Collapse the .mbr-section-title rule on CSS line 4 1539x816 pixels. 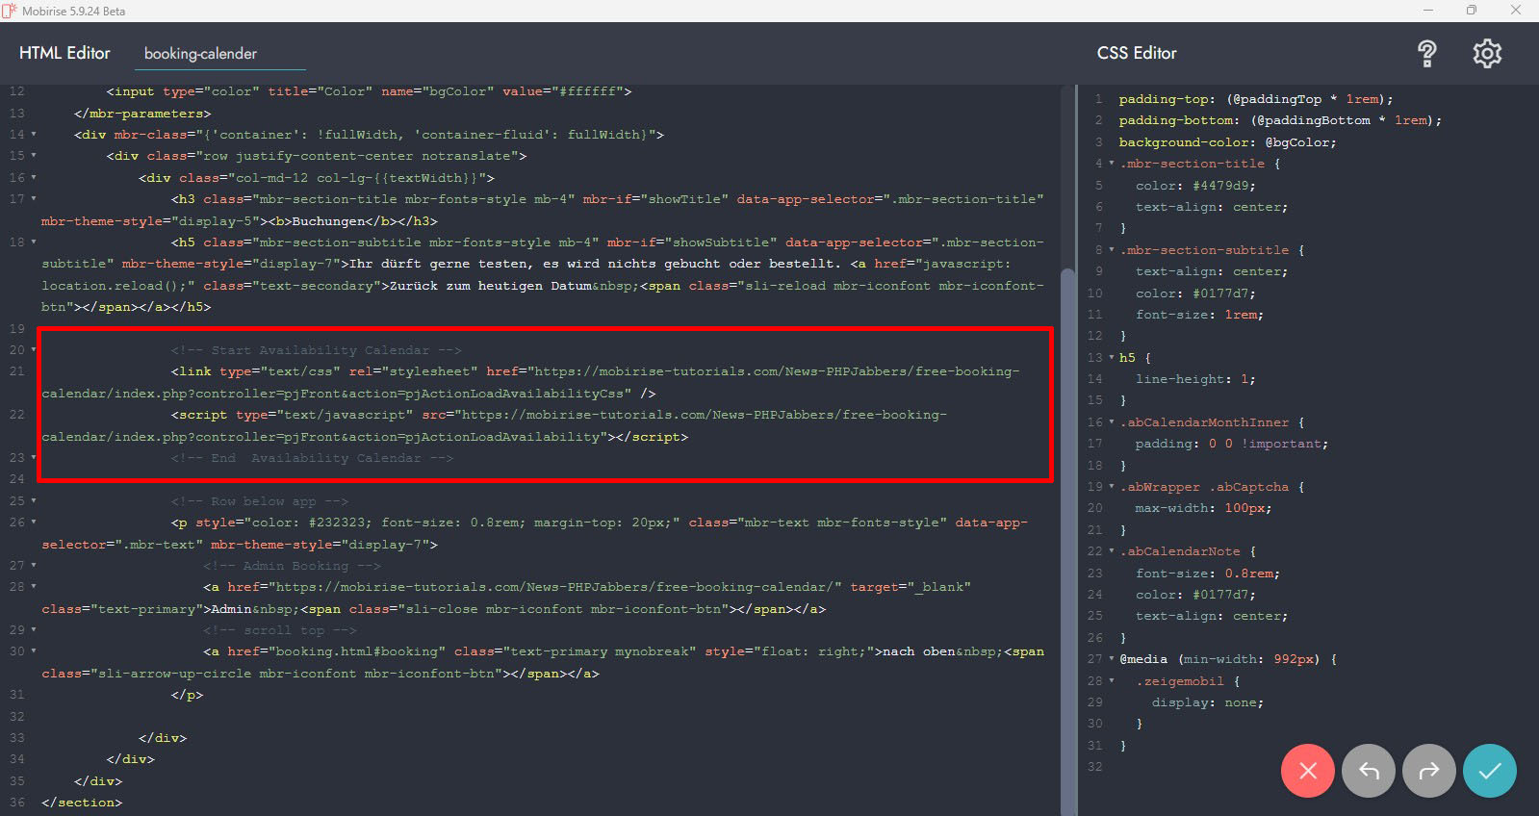pyautogui.click(x=1112, y=164)
